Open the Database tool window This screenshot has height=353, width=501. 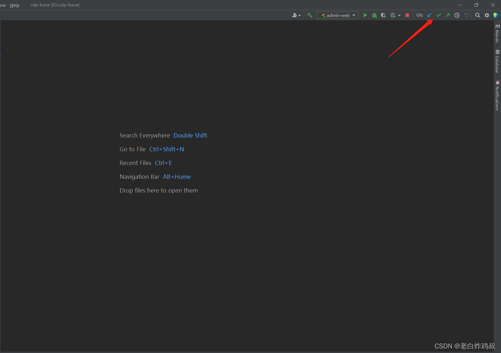click(x=497, y=61)
